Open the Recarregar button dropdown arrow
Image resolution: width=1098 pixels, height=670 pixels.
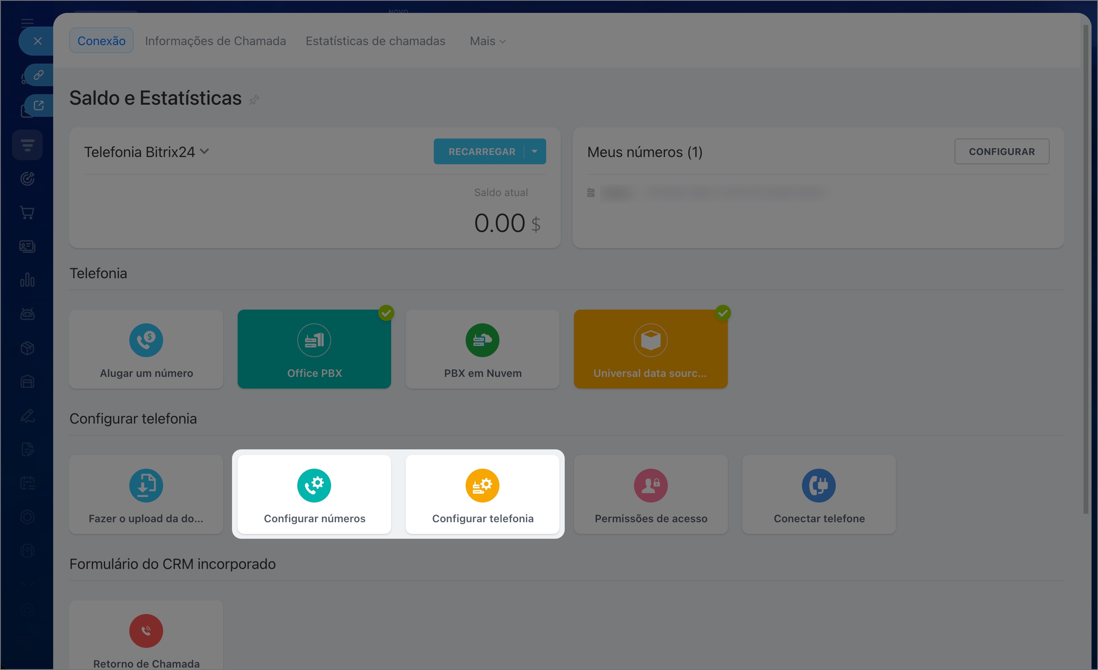click(534, 151)
